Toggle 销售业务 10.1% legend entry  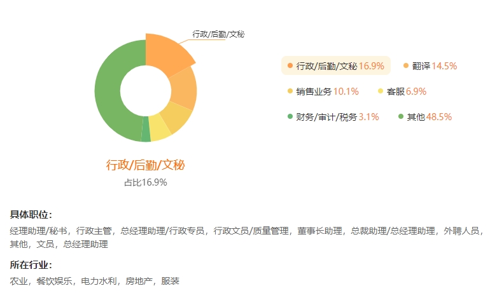323,92
